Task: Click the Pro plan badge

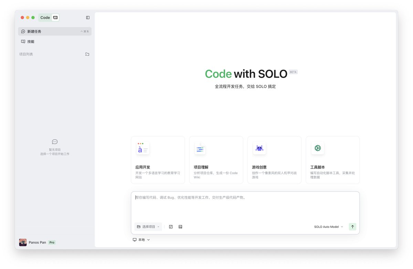Action: tap(52, 243)
